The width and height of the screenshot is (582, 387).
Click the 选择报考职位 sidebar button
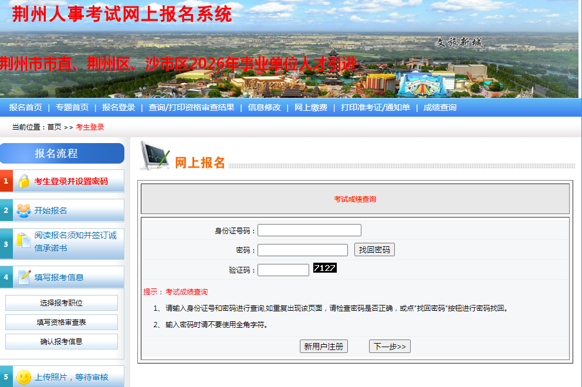click(62, 303)
